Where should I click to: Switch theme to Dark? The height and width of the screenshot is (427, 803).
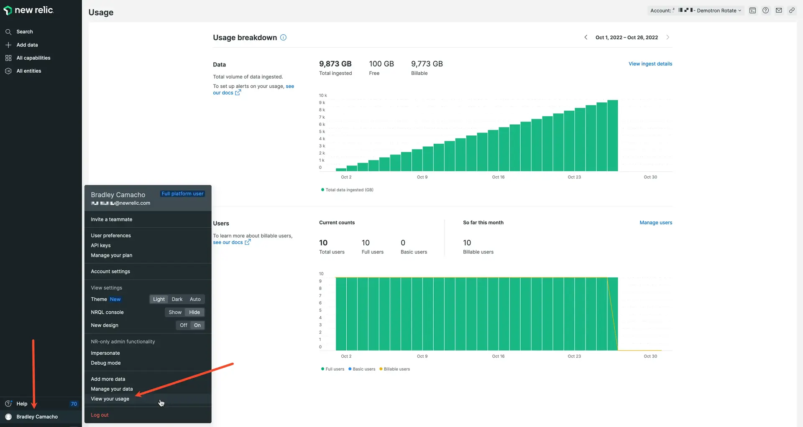tap(177, 299)
